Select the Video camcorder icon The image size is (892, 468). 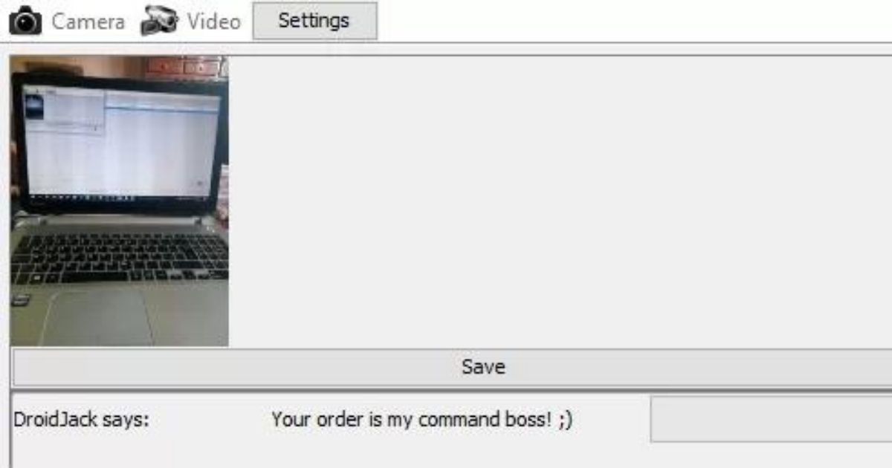tap(160, 21)
